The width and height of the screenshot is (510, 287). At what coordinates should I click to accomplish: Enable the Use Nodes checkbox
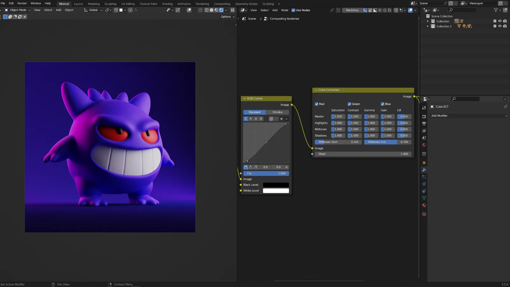pyautogui.click(x=293, y=10)
